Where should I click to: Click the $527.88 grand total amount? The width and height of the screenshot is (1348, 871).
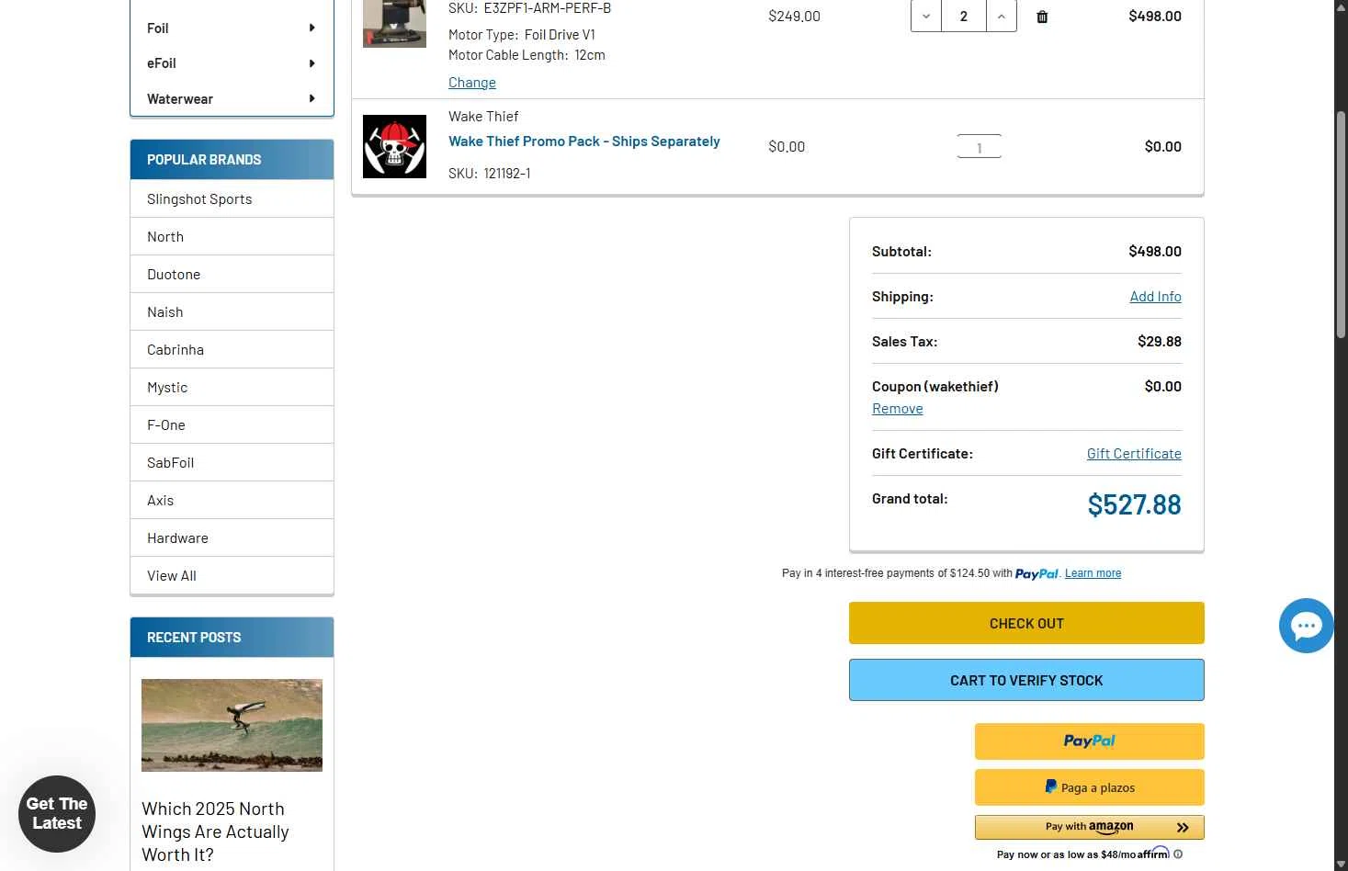pos(1134,504)
